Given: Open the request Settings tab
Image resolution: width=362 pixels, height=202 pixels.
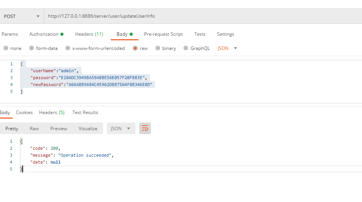Looking at the screenshot, I should 225,34.
